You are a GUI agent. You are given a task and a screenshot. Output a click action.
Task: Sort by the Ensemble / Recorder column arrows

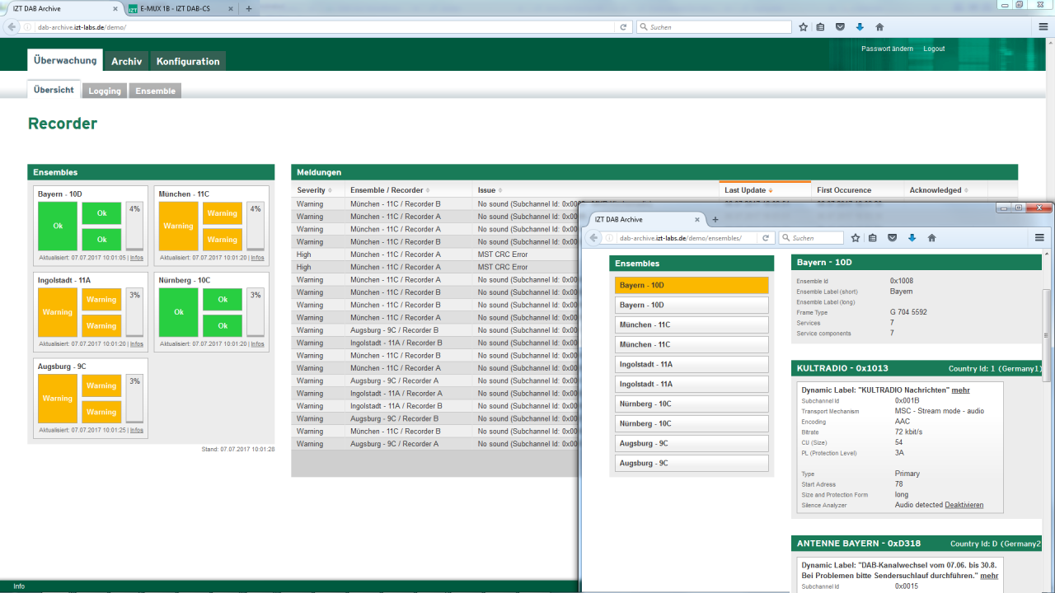point(428,190)
